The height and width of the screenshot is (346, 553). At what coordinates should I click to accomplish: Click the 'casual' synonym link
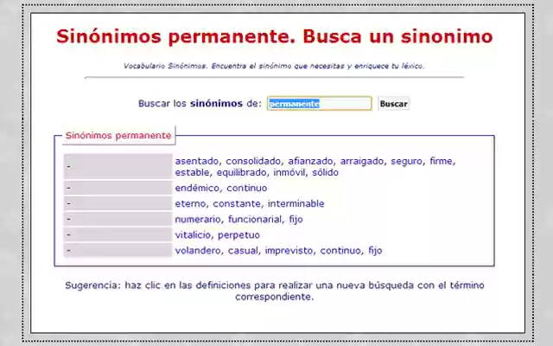click(x=243, y=250)
